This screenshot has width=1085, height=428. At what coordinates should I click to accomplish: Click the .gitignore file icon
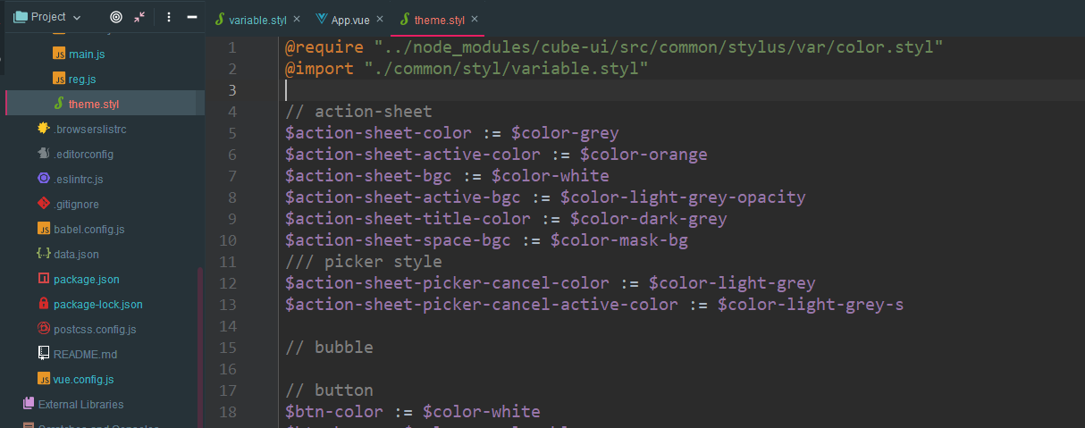click(43, 204)
